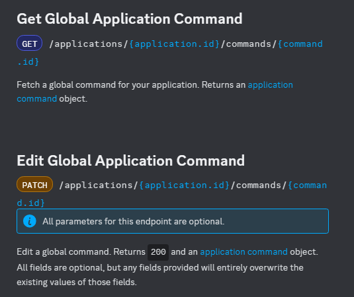Screen dimensions: 354x297
Task: Click '/applications/' text in the GET endpoint
Action: click(x=89, y=44)
